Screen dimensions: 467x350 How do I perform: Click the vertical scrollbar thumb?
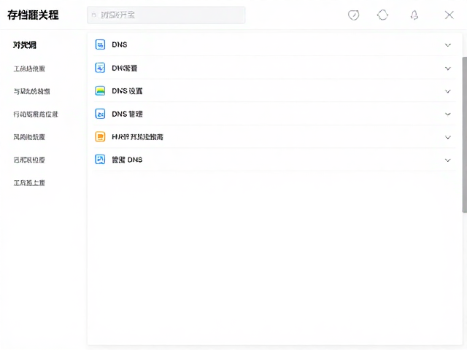point(464,134)
